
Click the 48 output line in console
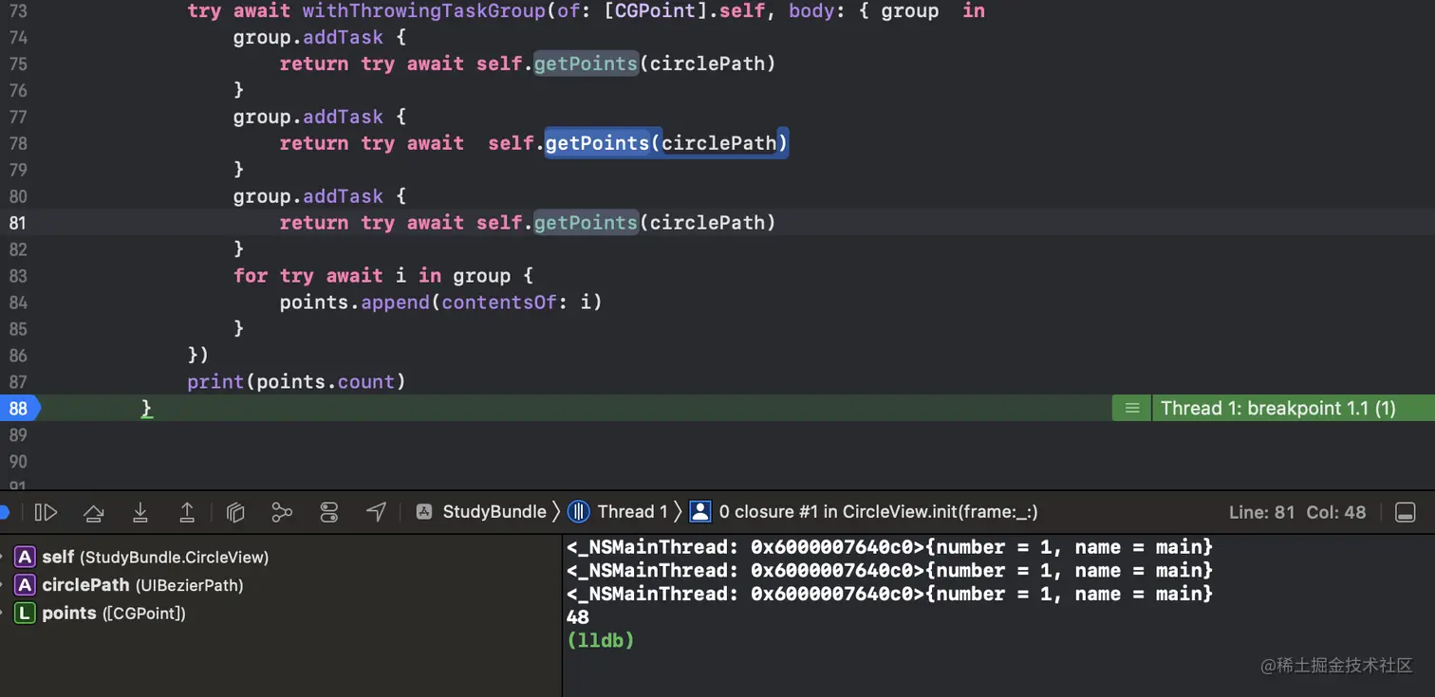(x=578, y=617)
